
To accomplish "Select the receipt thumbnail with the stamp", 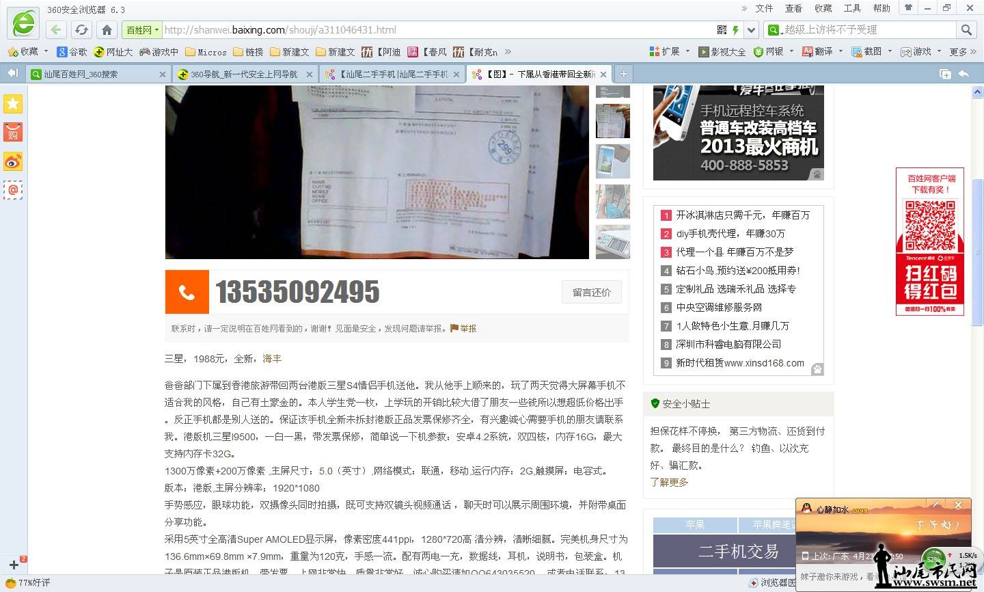I will [612, 121].
